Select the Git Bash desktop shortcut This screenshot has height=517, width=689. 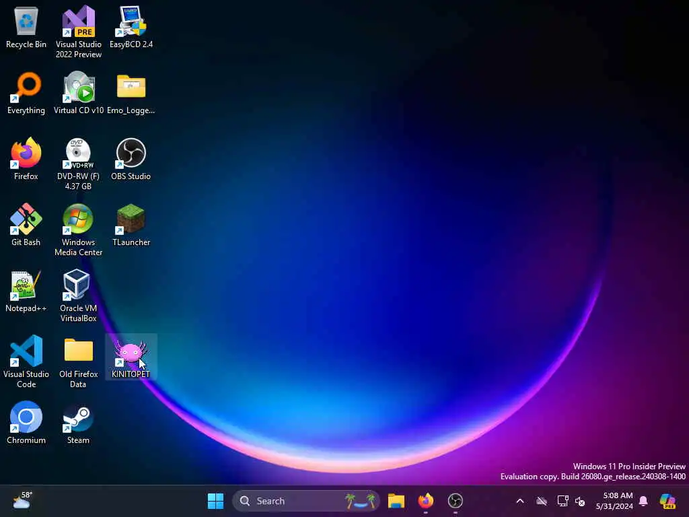click(26, 226)
